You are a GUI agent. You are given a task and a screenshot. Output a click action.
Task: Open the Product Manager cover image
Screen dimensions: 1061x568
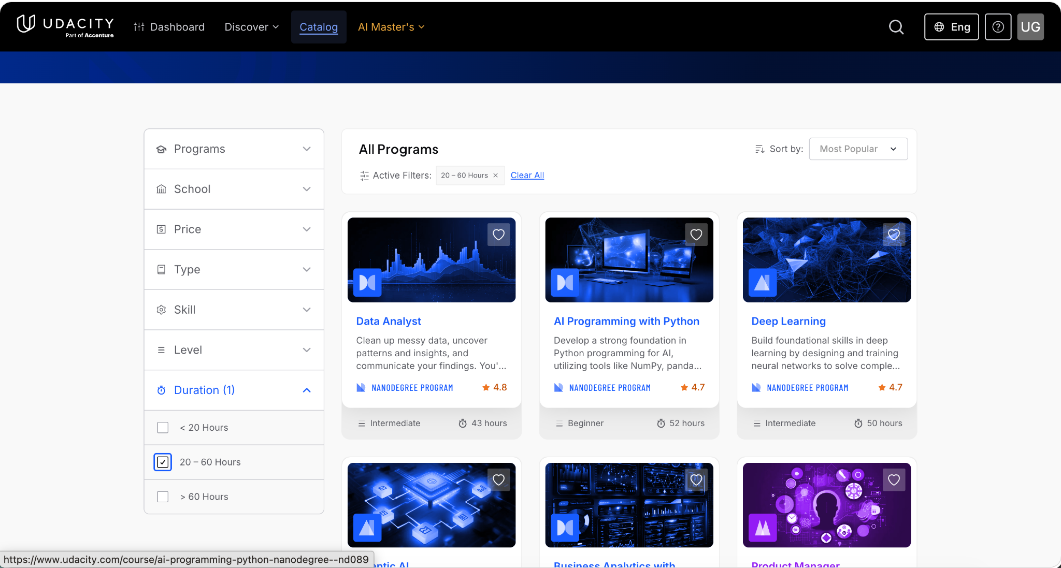point(827,505)
